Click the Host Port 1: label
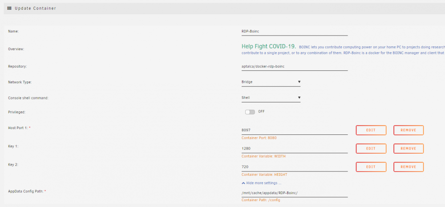 tap(18, 128)
